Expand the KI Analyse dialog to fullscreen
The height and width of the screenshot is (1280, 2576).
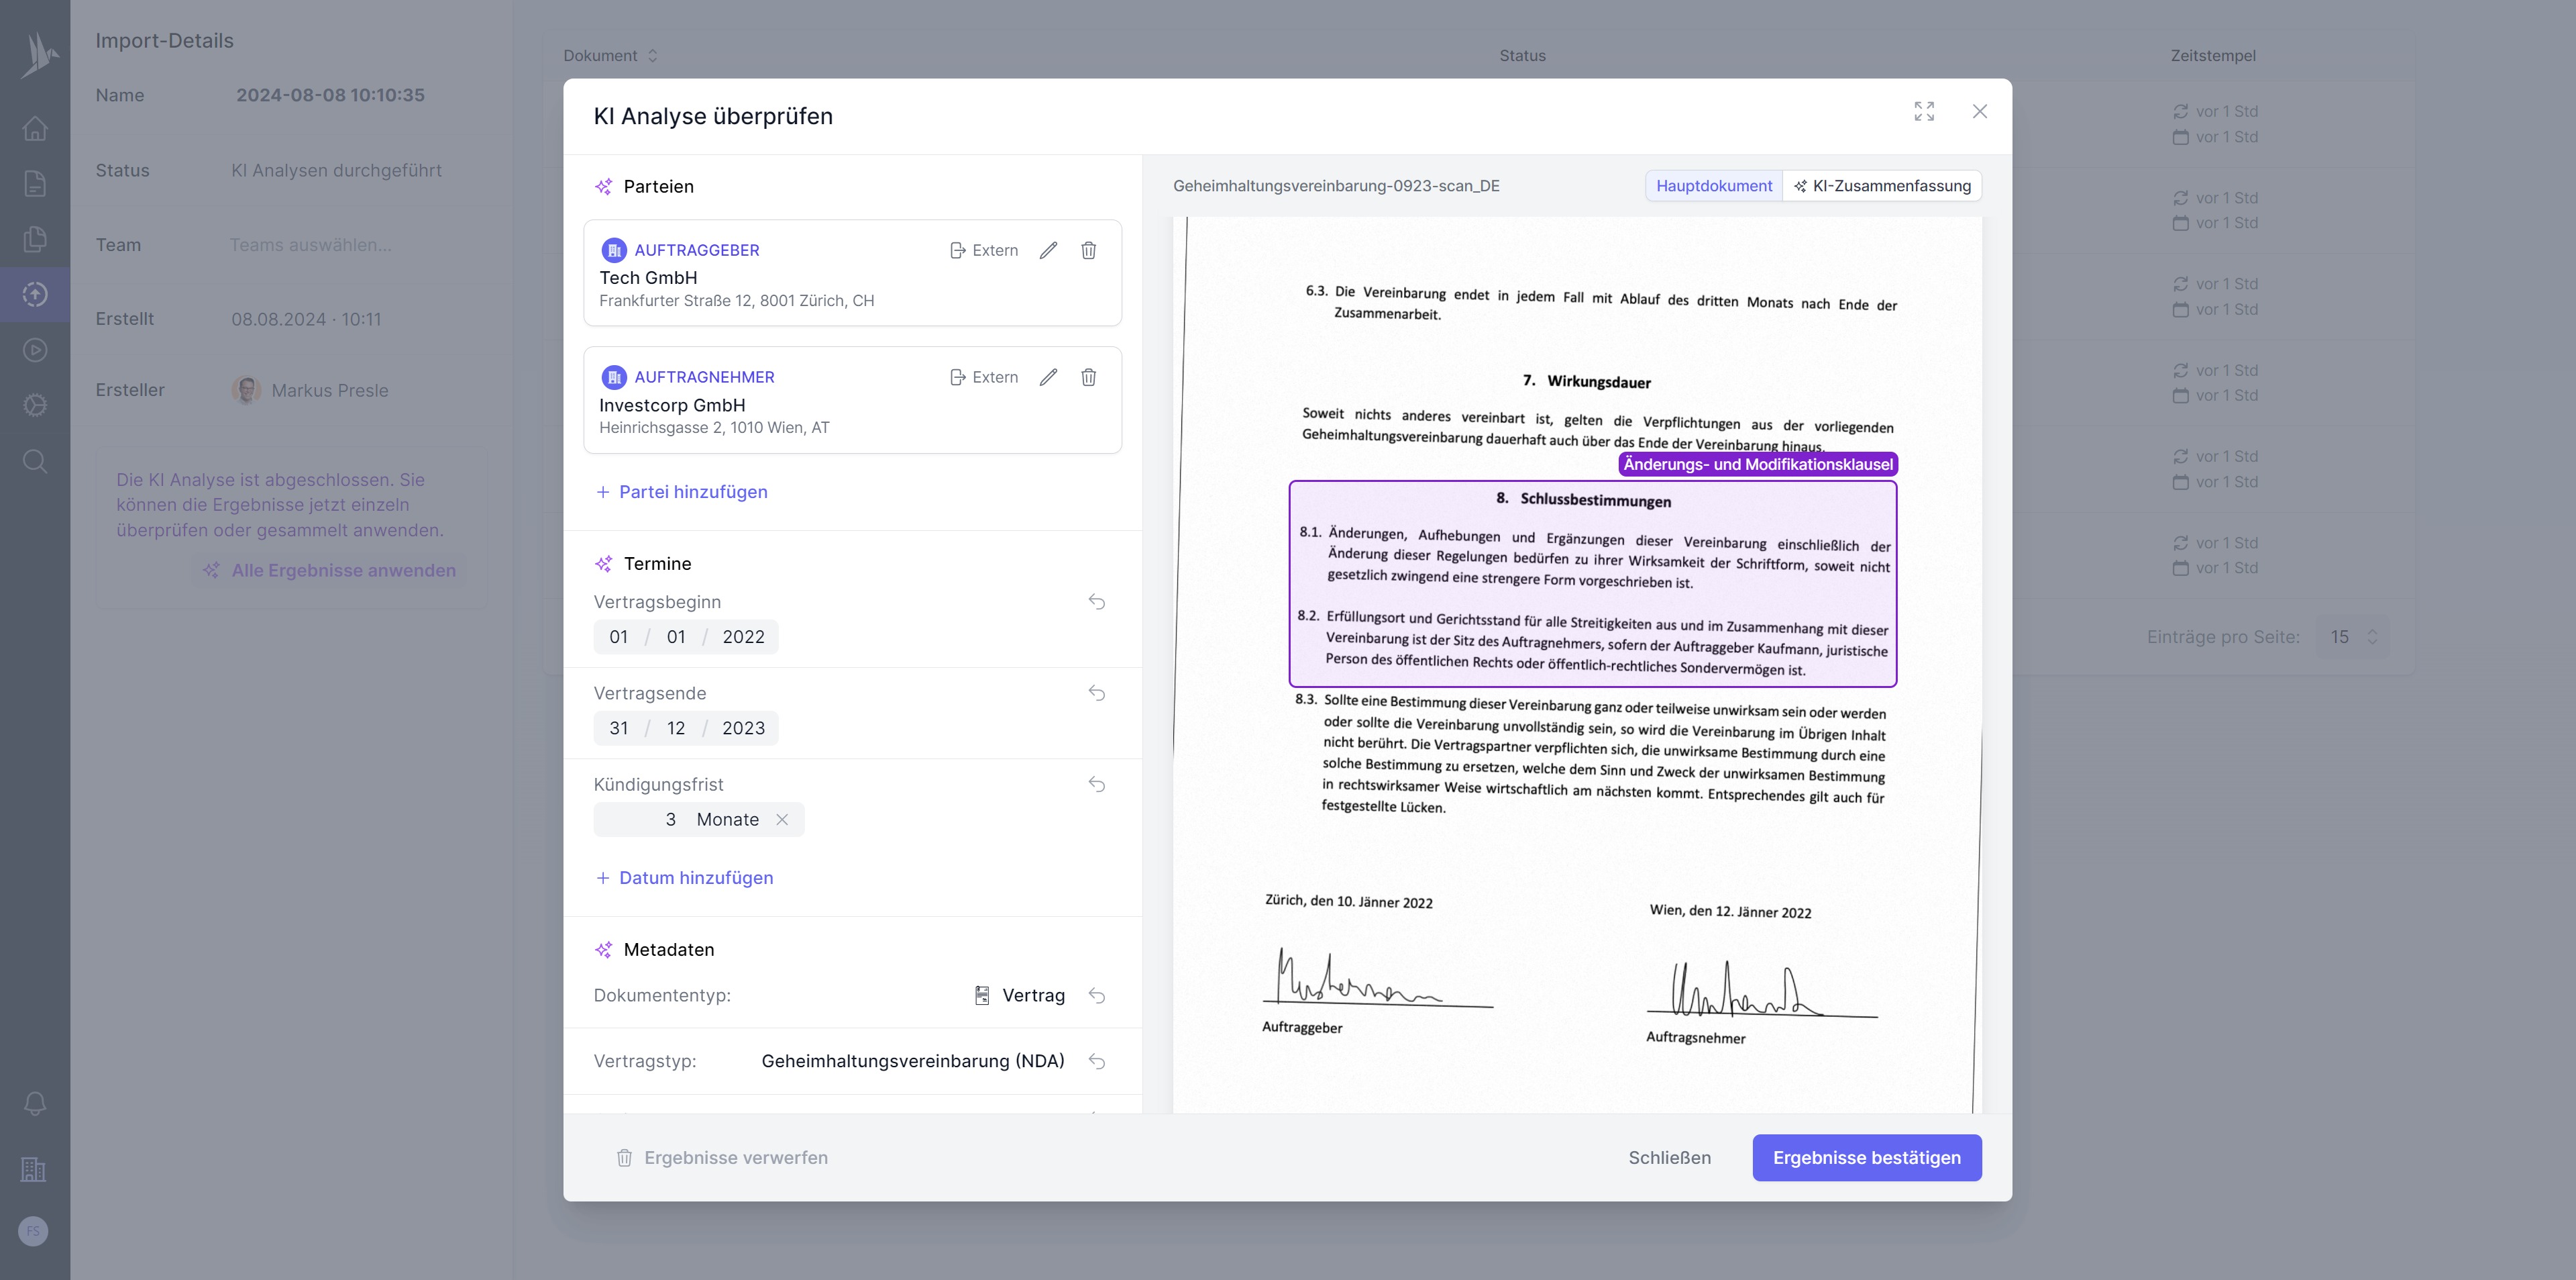tap(1924, 111)
